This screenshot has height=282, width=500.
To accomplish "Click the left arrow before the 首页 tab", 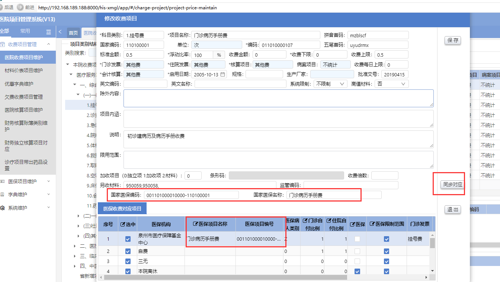I will pyautogui.click(x=60, y=32).
